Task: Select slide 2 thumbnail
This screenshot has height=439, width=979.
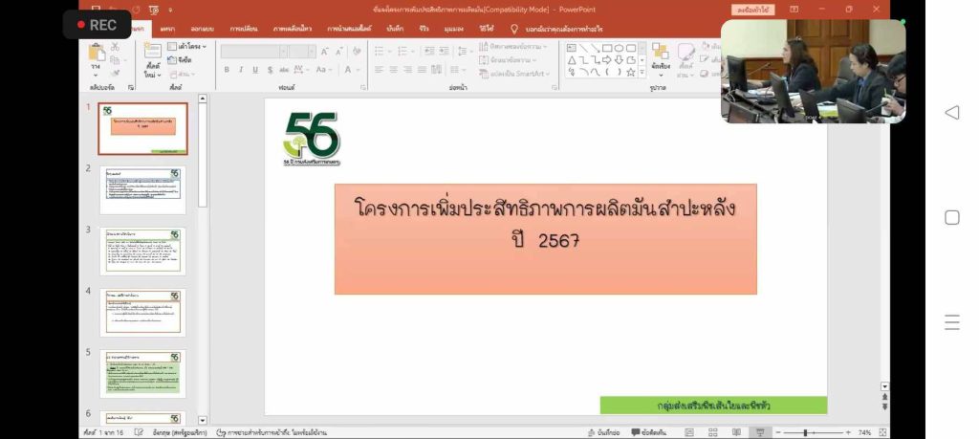Action: pos(143,189)
